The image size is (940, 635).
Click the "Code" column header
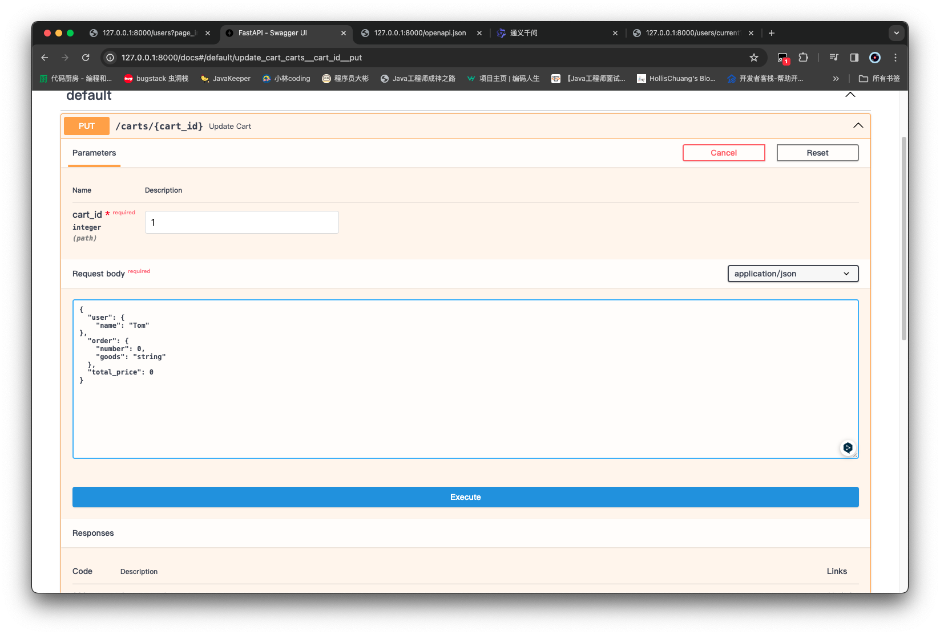82,571
